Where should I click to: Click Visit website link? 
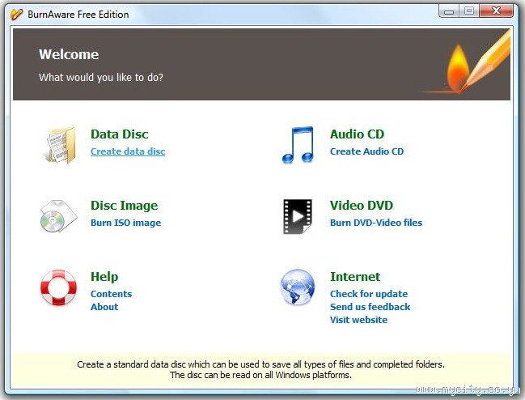tap(358, 320)
